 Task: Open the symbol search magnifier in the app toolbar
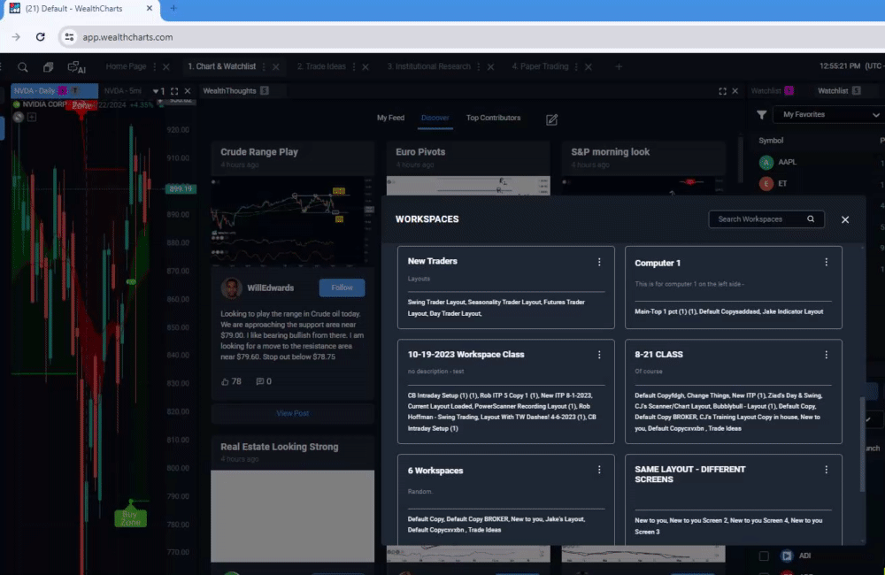[x=23, y=67]
